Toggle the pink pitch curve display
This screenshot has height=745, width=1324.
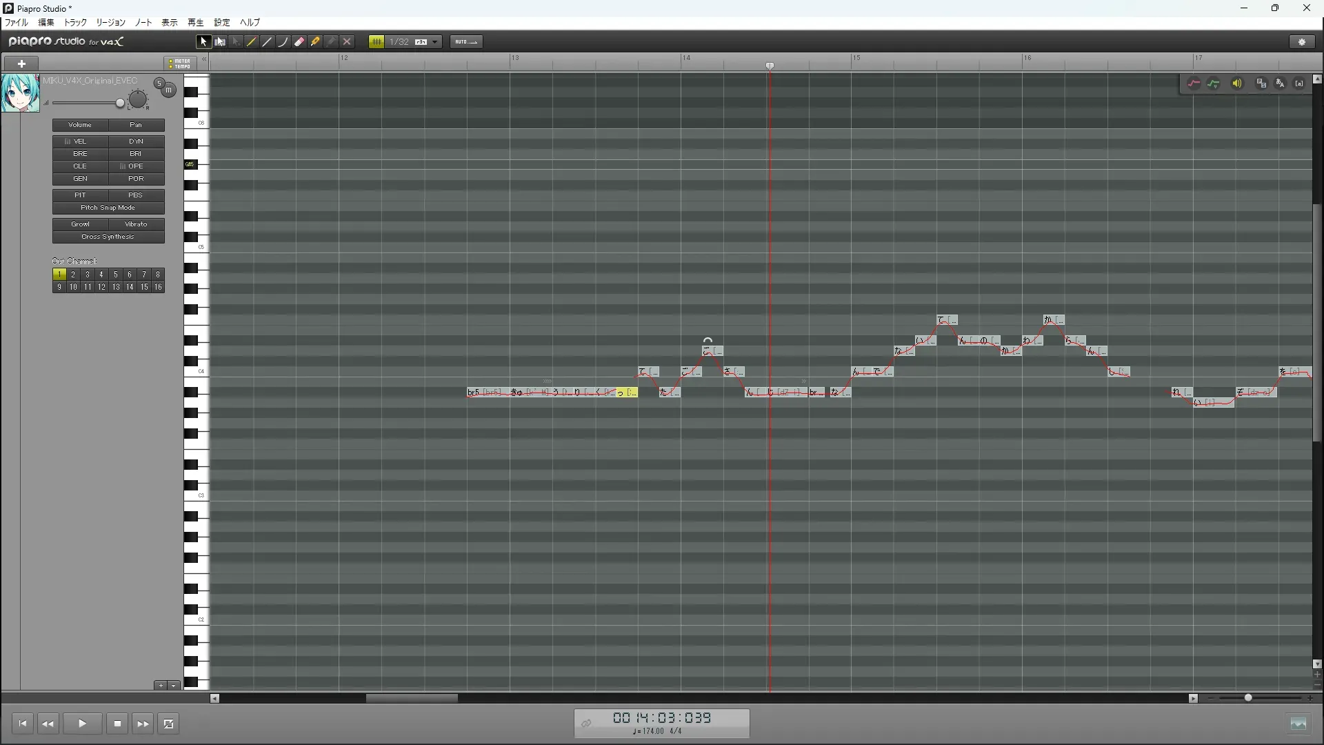[1194, 83]
